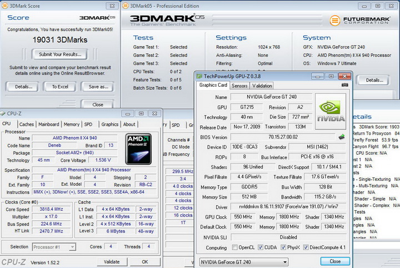Image resolution: width=400 pixels, height=268 pixels.
Task: Click the Core Voltage value 1.536 V
Action: coord(103,160)
